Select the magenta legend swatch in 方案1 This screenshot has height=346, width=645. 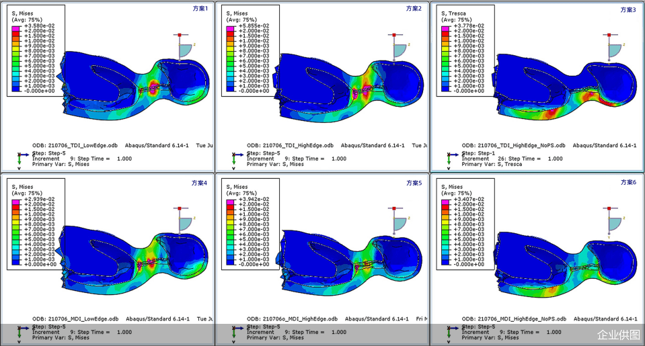(17, 26)
